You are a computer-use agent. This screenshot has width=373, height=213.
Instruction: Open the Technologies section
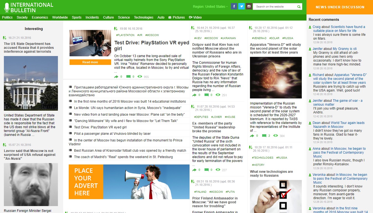click(x=144, y=17)
